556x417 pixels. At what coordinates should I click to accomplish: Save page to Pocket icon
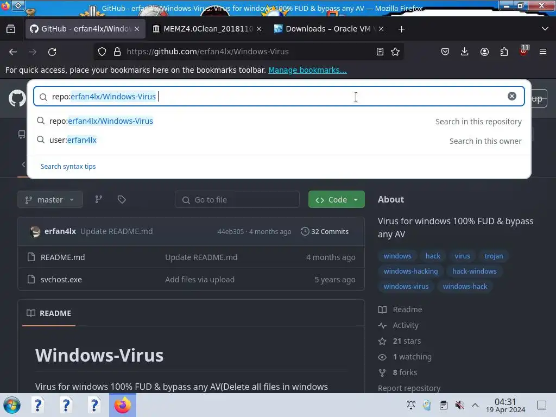(x=445, y=52)
